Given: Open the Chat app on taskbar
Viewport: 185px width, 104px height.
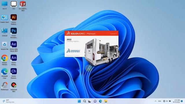Looking at the screenshot, I should [95, 101].
